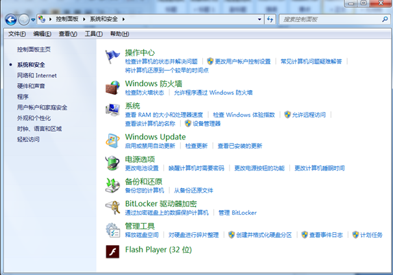Click 查看 RAM 的大小和处理器速度 link
Image resolution: width=393 pixels, height=275 pixels.
(x=164, y=115)
